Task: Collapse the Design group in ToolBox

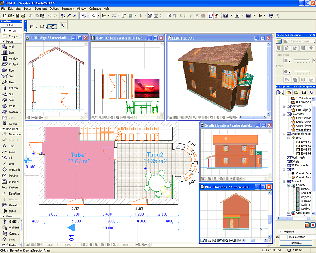Action: [4, 41]
